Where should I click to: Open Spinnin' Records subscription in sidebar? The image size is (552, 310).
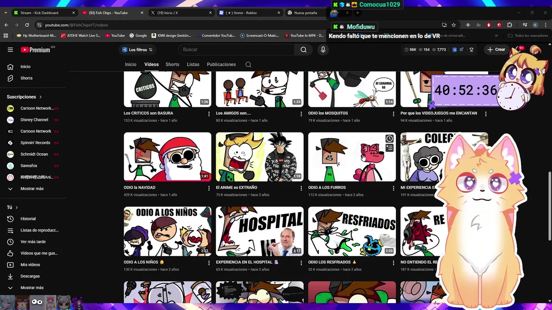(x=33, y=143)
